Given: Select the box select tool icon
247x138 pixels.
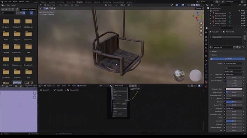Looking at the screenshot, I should [45, 8].
